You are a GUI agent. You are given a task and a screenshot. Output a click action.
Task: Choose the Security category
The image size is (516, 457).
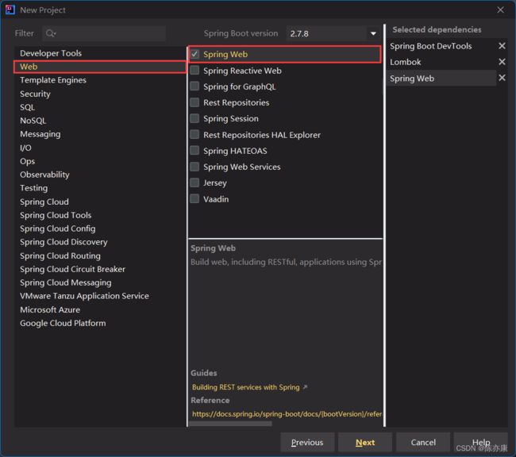click(100, 94)
